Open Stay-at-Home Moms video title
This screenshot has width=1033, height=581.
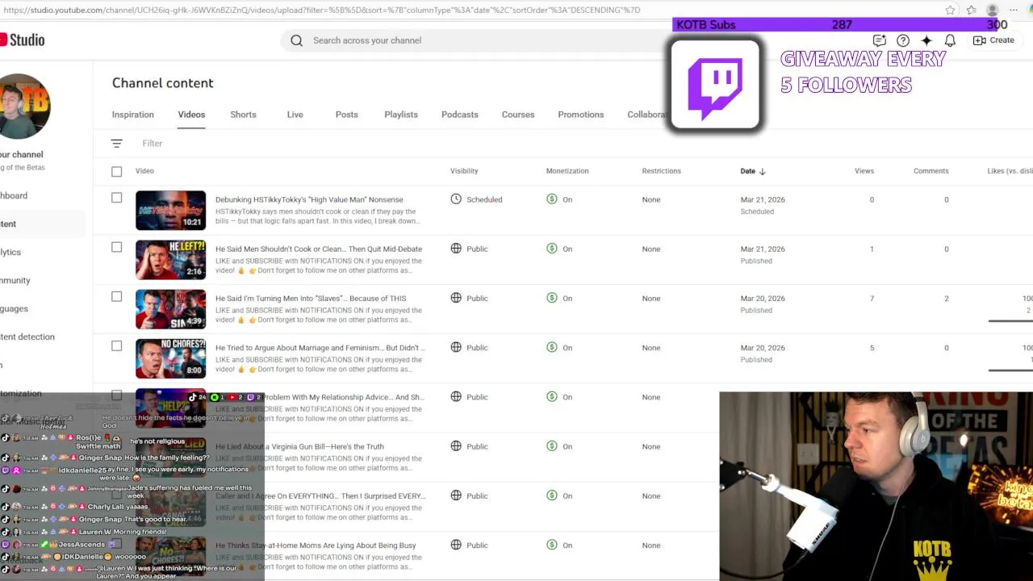(316, 545)
